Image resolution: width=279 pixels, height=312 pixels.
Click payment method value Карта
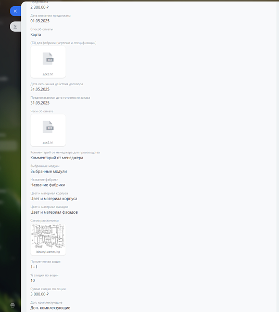tap(35, 35)
